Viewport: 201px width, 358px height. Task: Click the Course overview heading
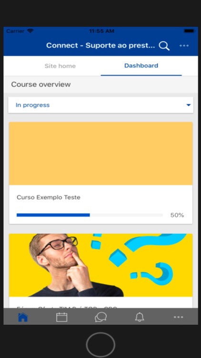click(x=41, y=84)
